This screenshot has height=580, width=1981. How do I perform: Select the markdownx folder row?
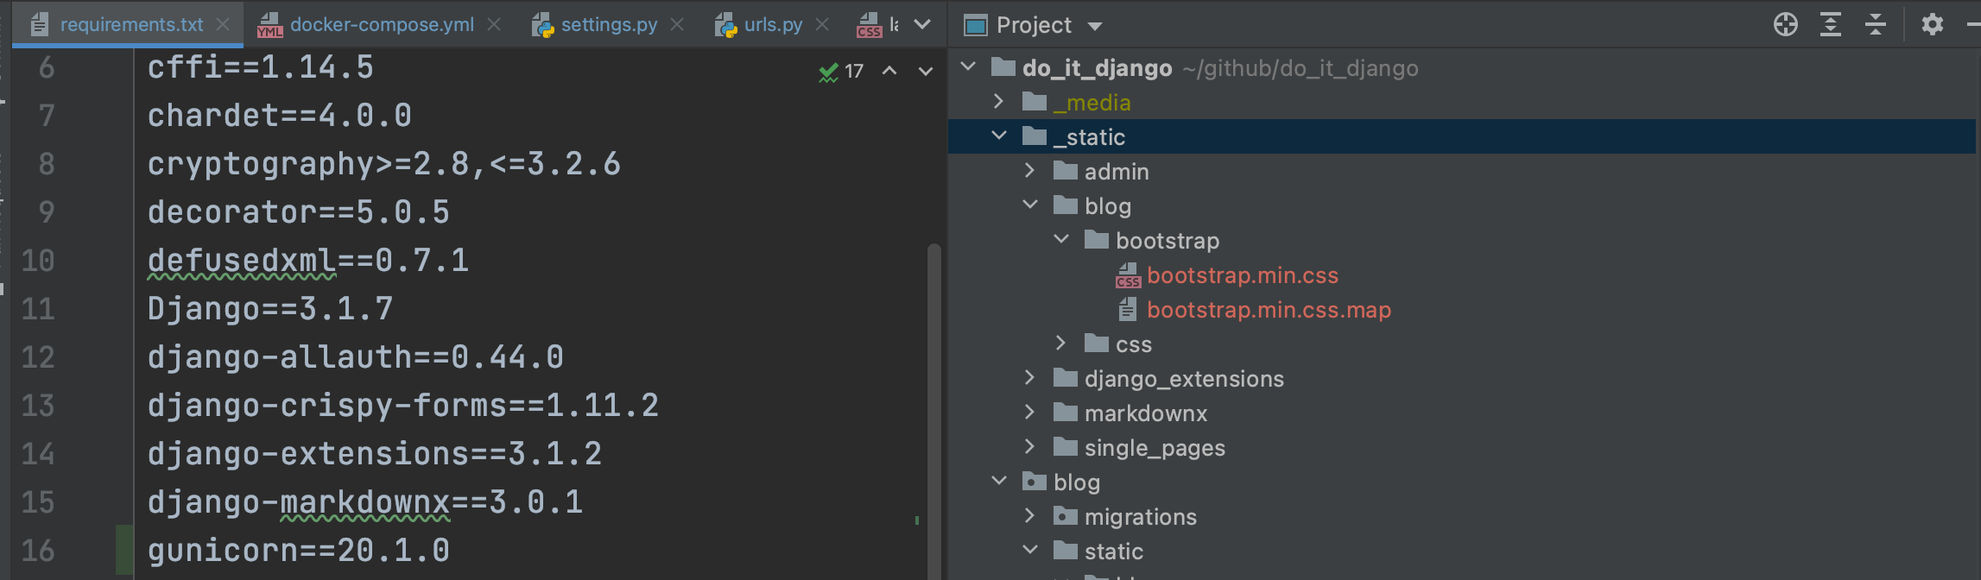pos(1464,413)
